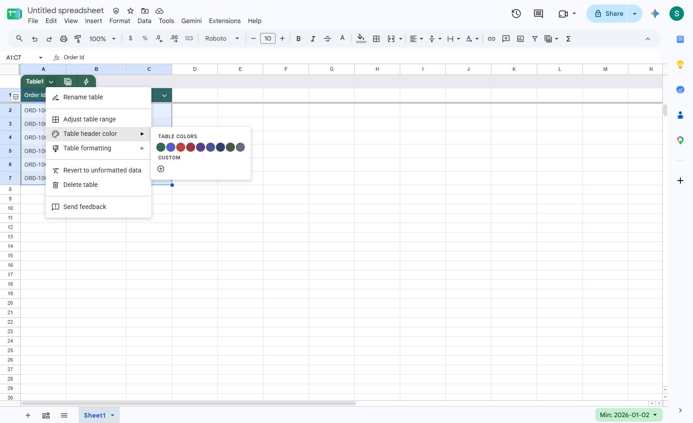Image resolution: width=693 pixels, height=423 pixels.
Task: Launch Gemini sparkle icon
Action: click(655, 14)
